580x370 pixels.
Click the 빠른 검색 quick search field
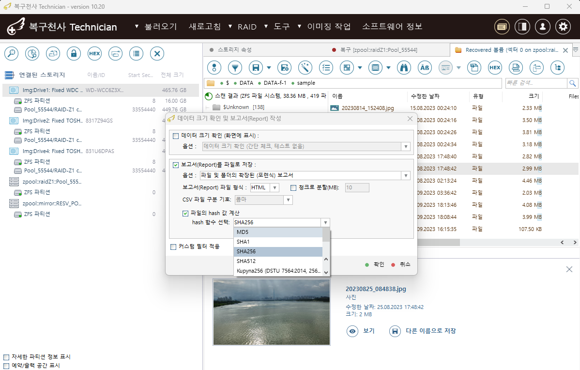pos(536,83)
